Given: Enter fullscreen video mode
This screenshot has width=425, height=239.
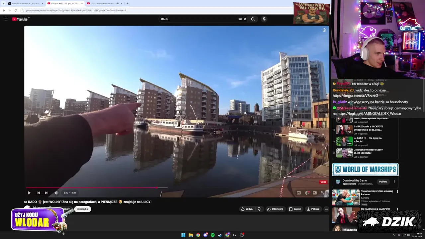Looking at the screenshot, I should (x=322, y=193).
